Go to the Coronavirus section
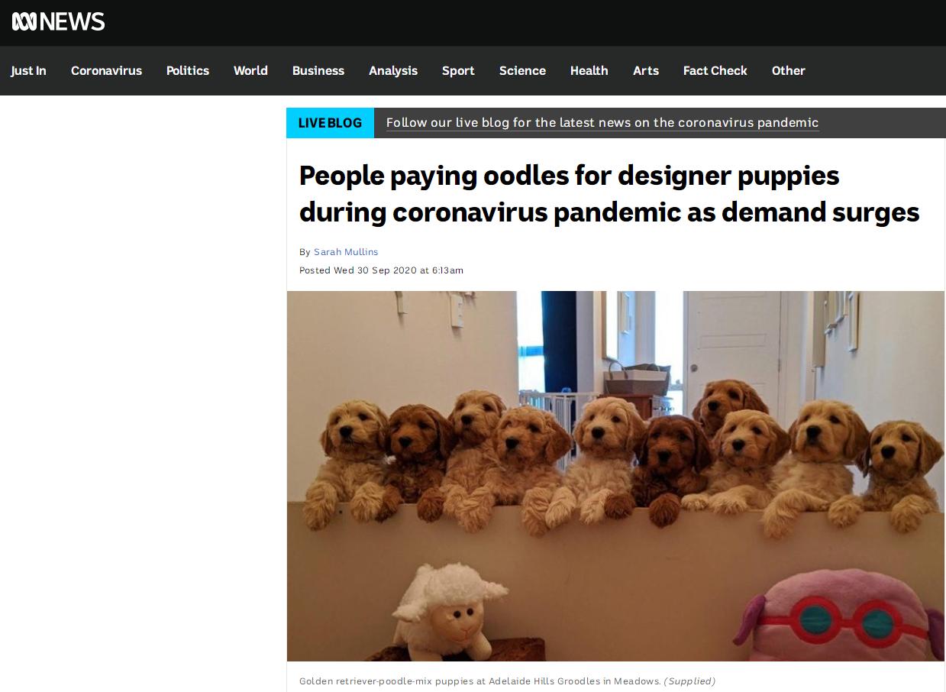 tap(106, 70)
